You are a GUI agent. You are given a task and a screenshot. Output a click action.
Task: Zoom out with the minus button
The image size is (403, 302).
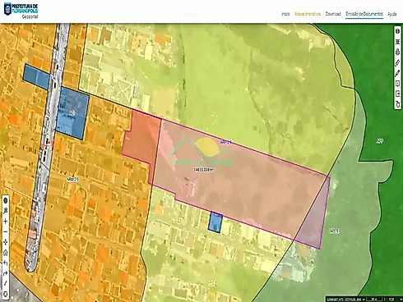coord(5,231)
